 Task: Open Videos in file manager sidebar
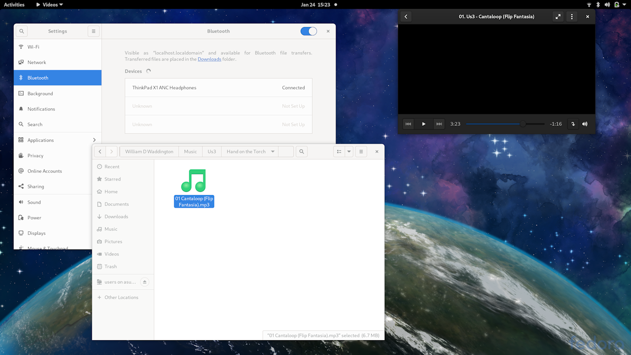coord(123,254)
